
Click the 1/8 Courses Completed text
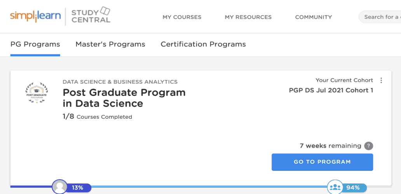pos(97,117)
